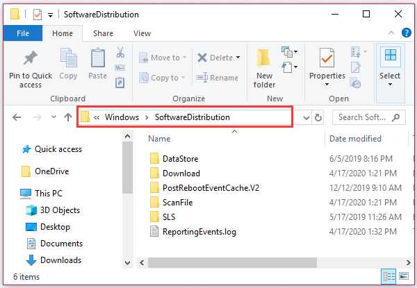Select This PC in navigation pane
Screen dimensions: 417x288
coord(41,193)
